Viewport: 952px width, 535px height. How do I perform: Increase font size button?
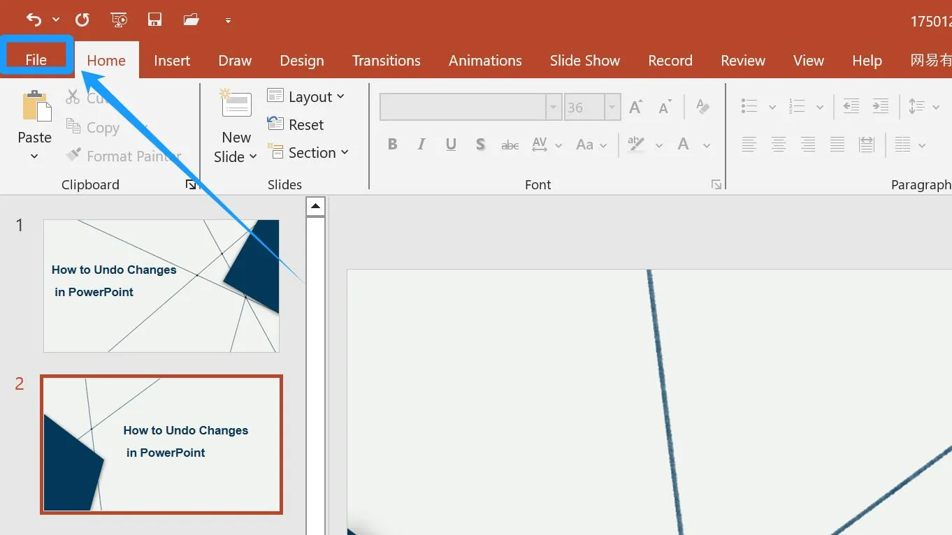(635, 107)
